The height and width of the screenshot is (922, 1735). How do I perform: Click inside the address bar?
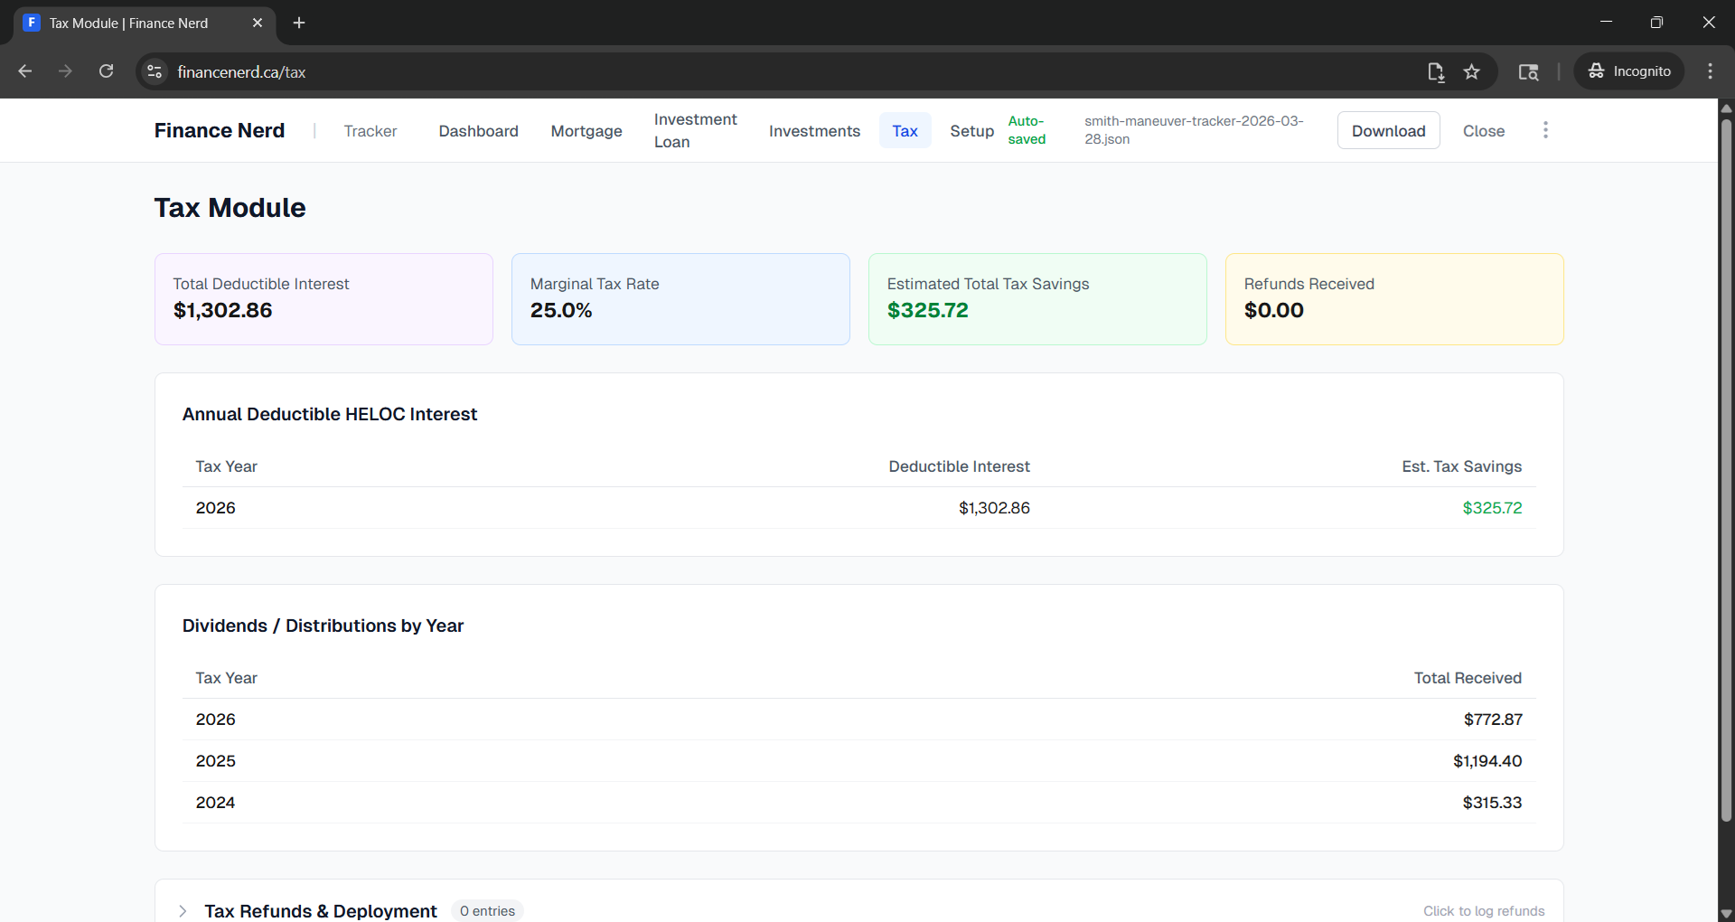click(633, 71)
